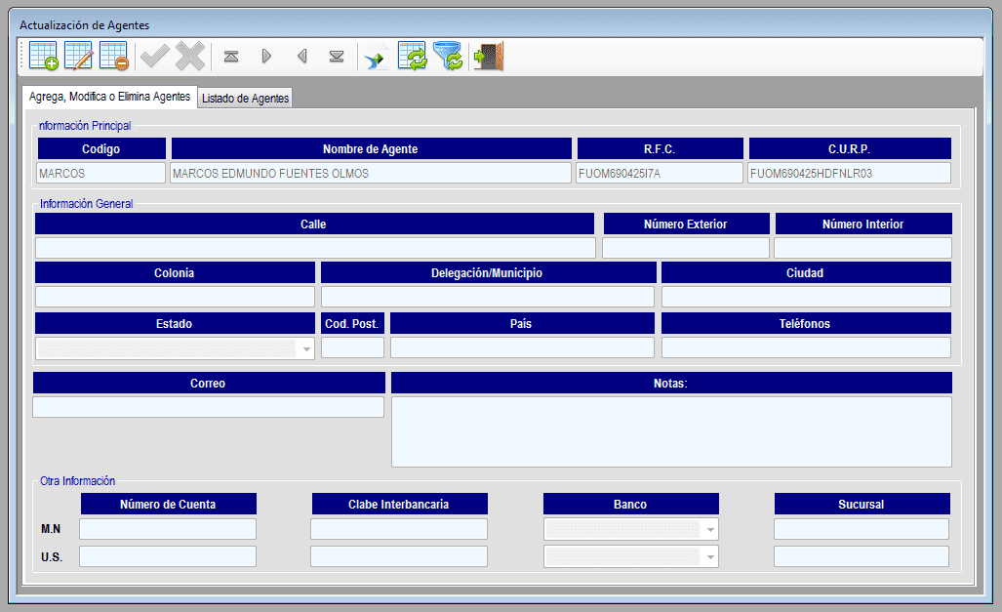This screenshot has height=612, width=1002.
Task: Click the Banco header label
Action: (630, 505)
